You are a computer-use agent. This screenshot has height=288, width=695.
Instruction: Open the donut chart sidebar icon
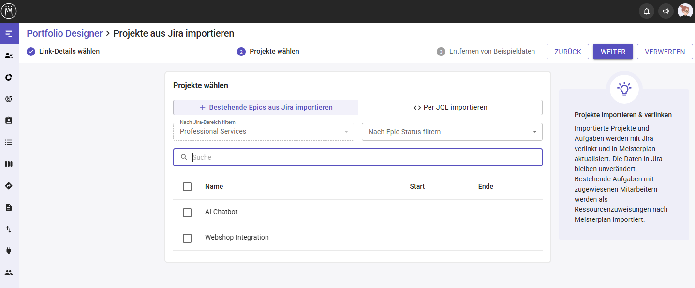(x=9, y=77)
